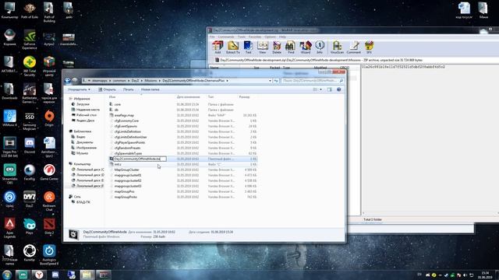Click the Delete icon in WinRAR toolbar
The height and width of the screenshot is (280, 499).
coord(277,47)
